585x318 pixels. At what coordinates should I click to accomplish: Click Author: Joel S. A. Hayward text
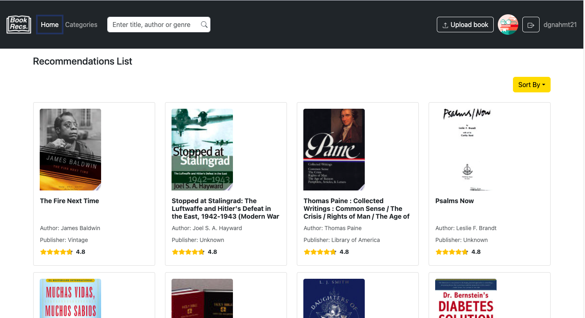[207, 228]
